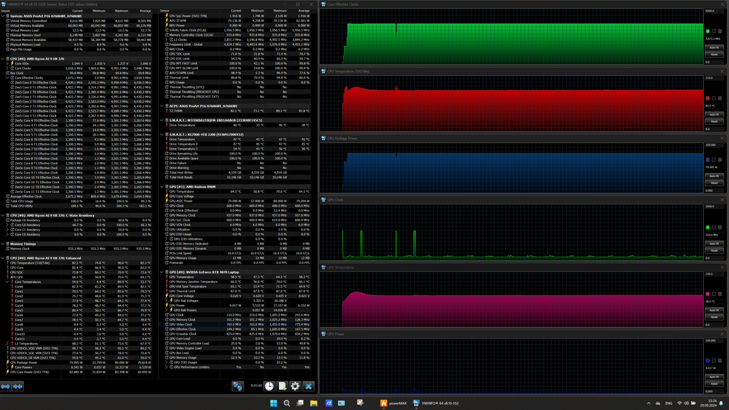The width and height of the screenshot is (729, 410).
Task: Open taskbar Search magnifier
Action: [287, 403]
